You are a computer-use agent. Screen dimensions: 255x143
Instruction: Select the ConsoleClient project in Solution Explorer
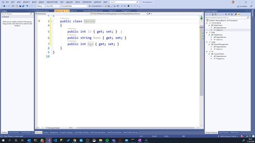click(219, 54)
